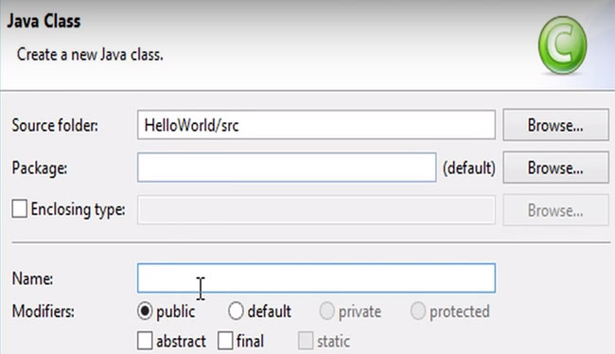Image resolution: width=615 pixels, height=354 pixels.
Task: Click the disabled Enclosing type text field
Action: pos(316,210)
